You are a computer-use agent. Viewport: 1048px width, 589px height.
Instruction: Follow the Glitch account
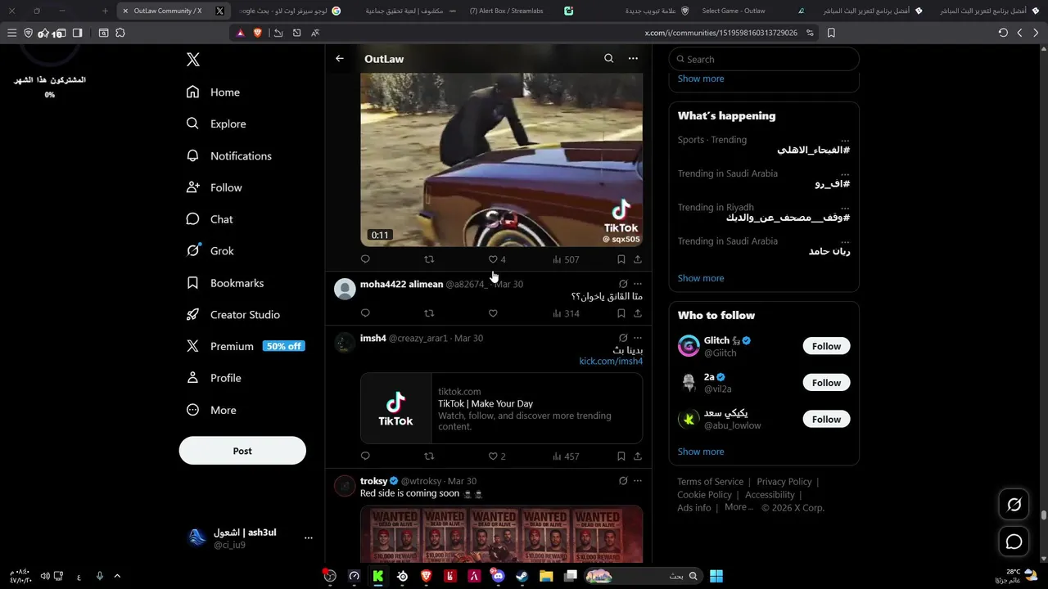point(826,346)
